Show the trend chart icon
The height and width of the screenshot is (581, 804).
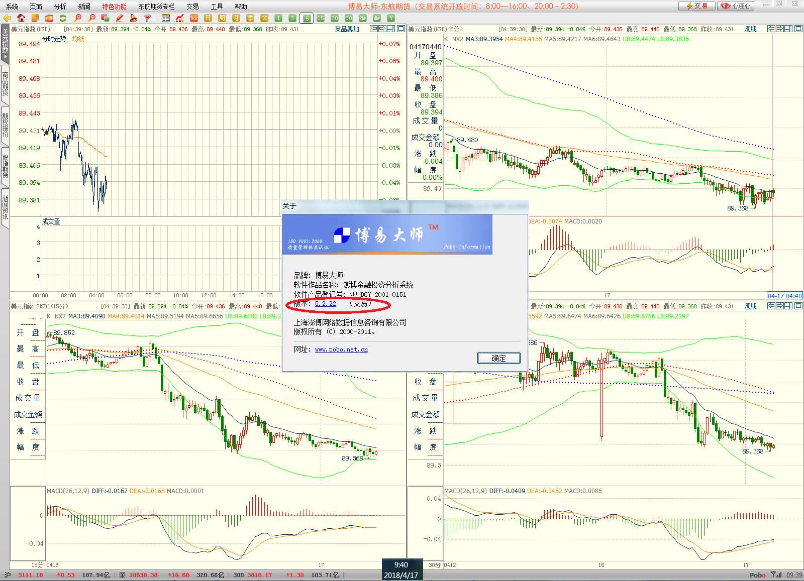tap(180, 18)
